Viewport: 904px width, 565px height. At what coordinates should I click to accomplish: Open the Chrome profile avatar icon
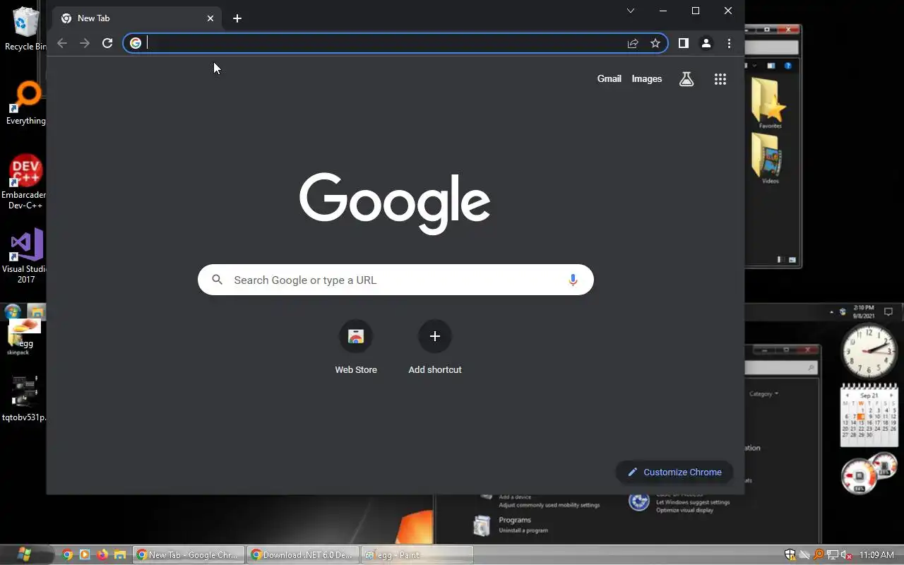[x=706, y=43]
